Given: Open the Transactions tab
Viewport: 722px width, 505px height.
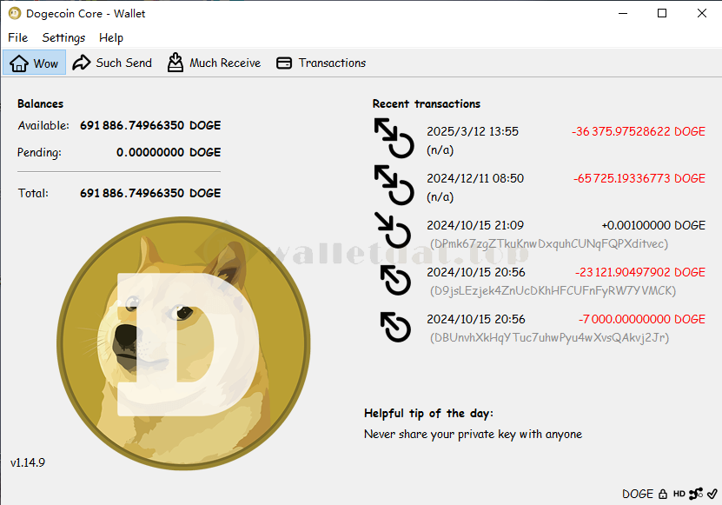Looking at the screenshot, I should point(321,63).
